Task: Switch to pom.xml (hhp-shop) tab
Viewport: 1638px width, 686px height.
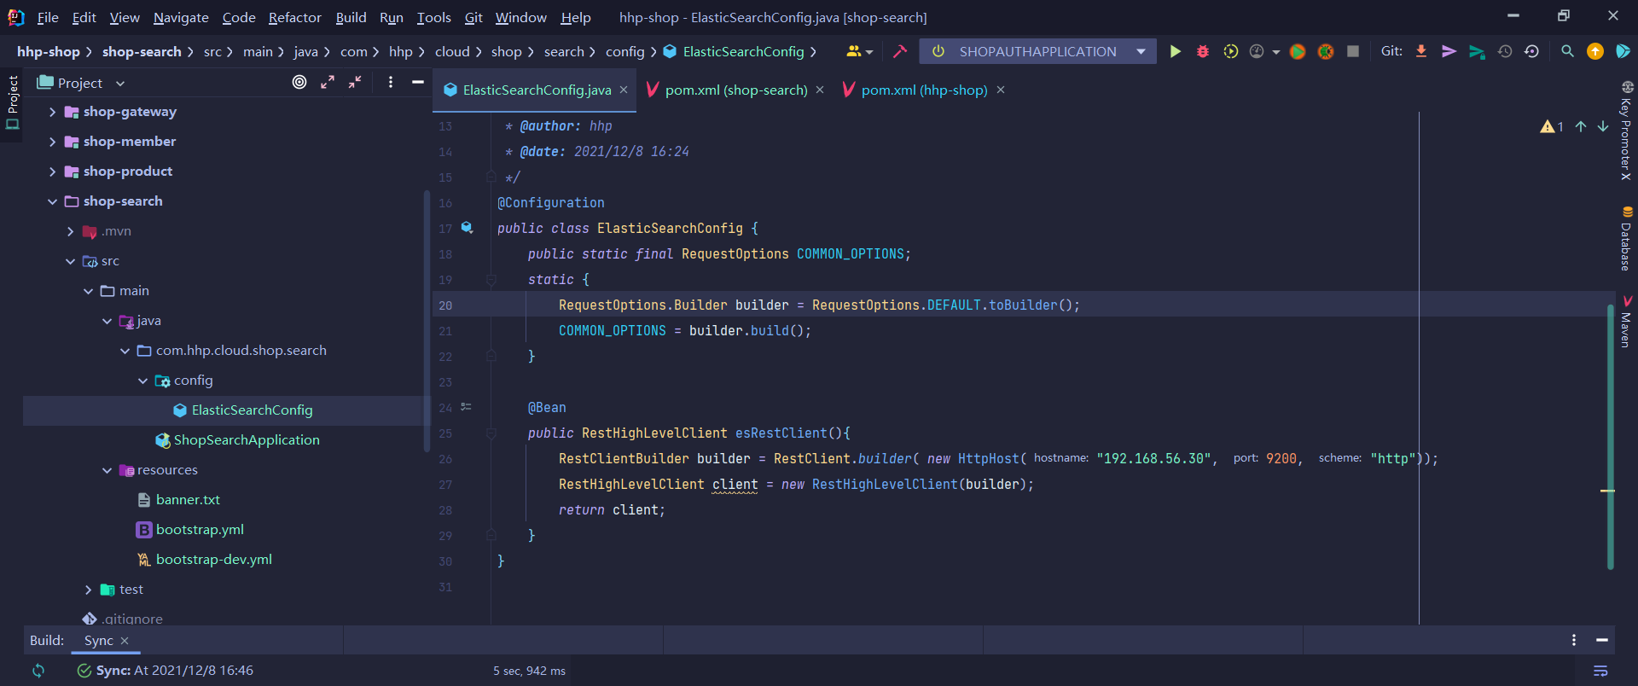Action: (x=924, y=90)
